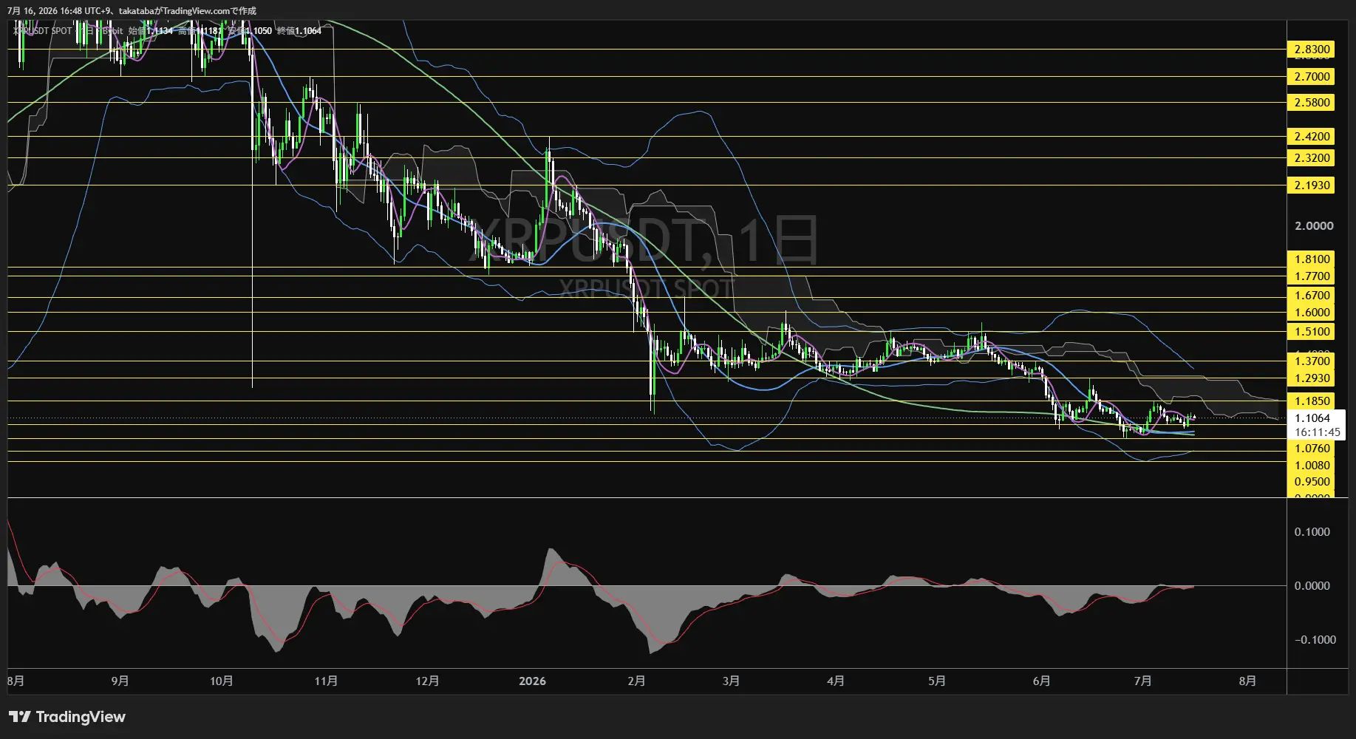Click the 7月 time axis label
This screenshot has width=1356, height=739.
pyautogui.click(x=1142, y=681)
